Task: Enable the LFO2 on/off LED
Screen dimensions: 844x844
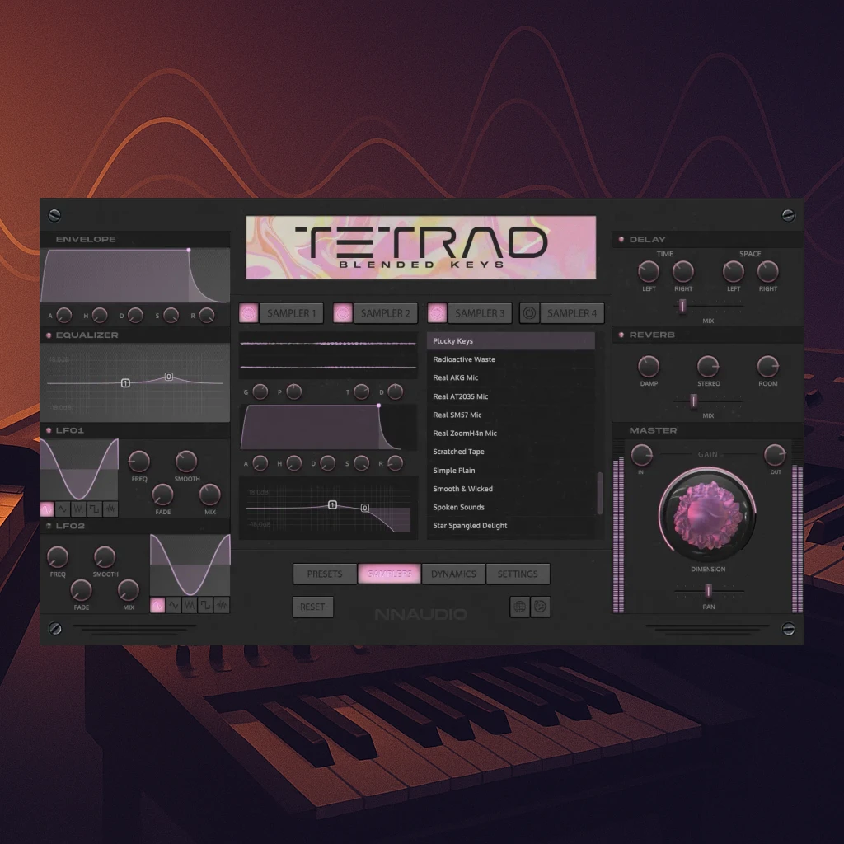Action: (x=49, y=526)
